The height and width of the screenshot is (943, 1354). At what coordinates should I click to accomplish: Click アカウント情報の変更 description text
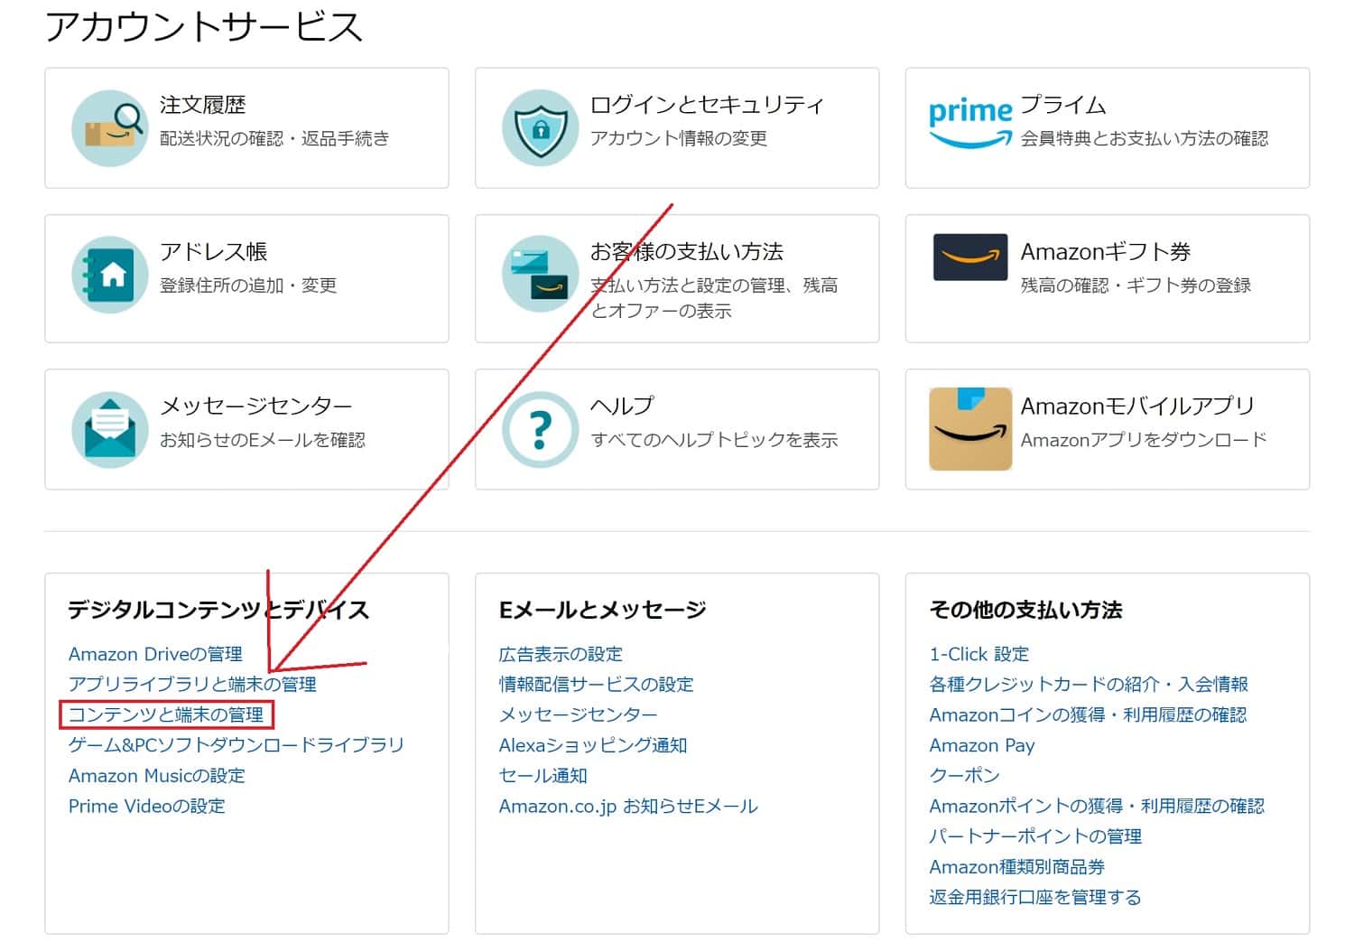click(679, 138)
